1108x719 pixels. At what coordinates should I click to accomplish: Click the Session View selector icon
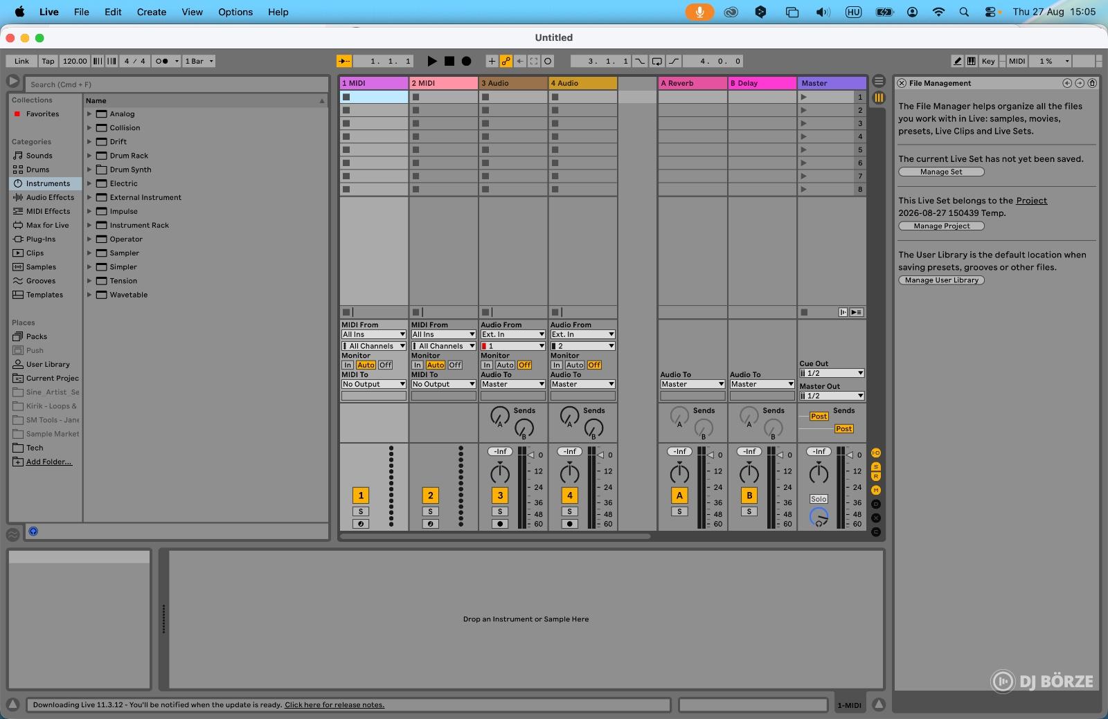tap(879, 98)
